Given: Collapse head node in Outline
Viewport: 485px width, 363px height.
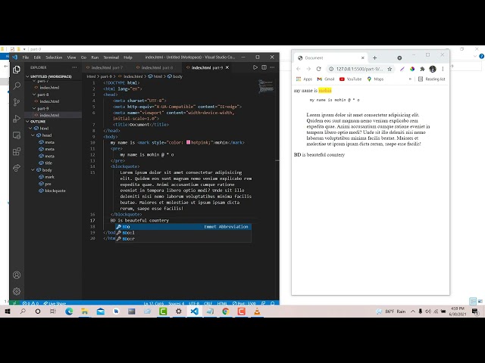Looking at the screenshot, I should pyautogui.click(x=33, y=135).
